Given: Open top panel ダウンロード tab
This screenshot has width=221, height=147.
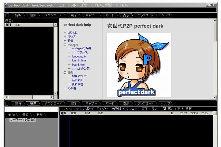Looking at the screenshot, I should tap(53, 15).
